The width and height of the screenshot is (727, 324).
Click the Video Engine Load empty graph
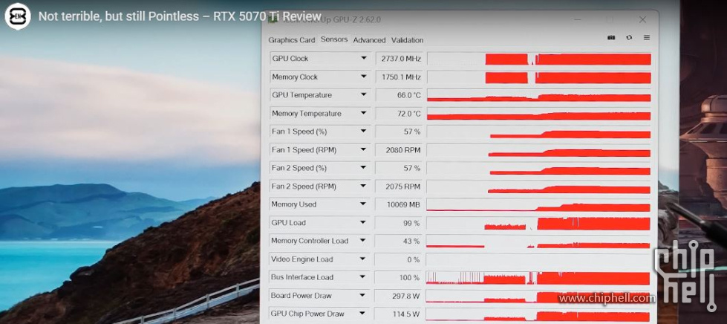(x=538, y=259)
